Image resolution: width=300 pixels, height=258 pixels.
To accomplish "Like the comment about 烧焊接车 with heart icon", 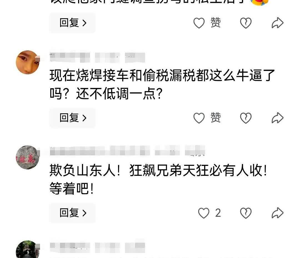I will tap(199, 118).
